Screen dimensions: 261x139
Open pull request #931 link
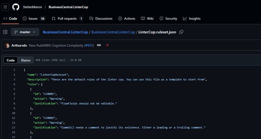(x=89, y=45)
